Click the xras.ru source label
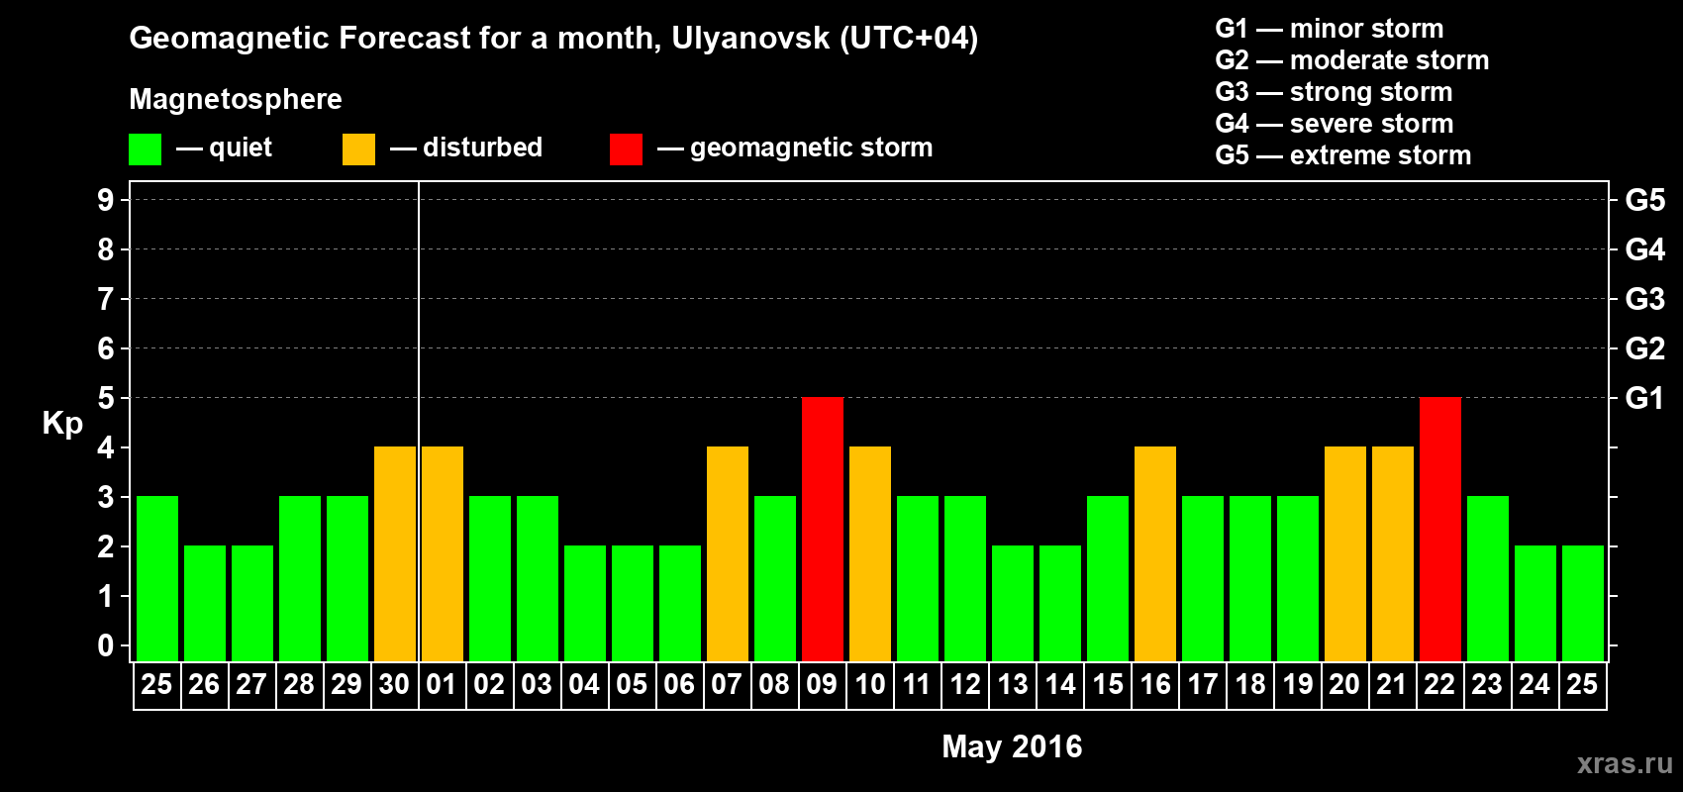Image resolution: width=1683 pixels, height=792 pixels. point(1625,763)
